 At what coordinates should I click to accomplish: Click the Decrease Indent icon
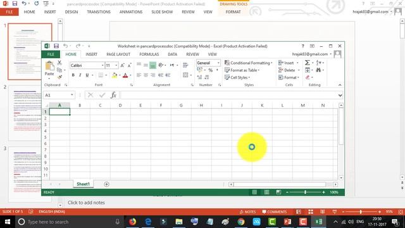tap(161, 75)
